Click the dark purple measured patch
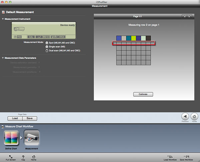 click(x=139, y=38)
